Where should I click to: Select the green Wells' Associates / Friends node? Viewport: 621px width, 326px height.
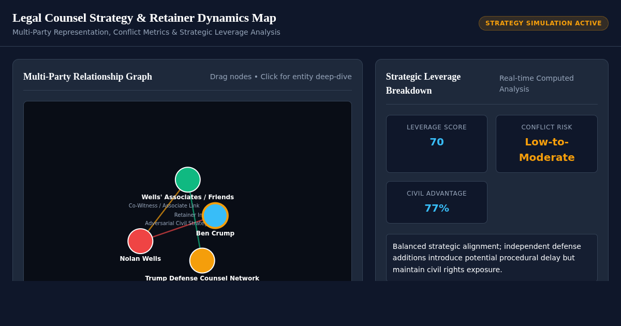(x=188, y=180)
